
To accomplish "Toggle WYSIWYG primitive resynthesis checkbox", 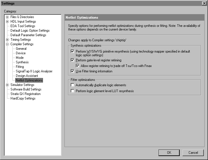I will pos(72,51).
